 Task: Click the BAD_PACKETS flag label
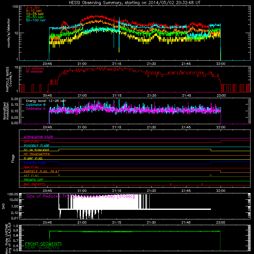[35, 184]
